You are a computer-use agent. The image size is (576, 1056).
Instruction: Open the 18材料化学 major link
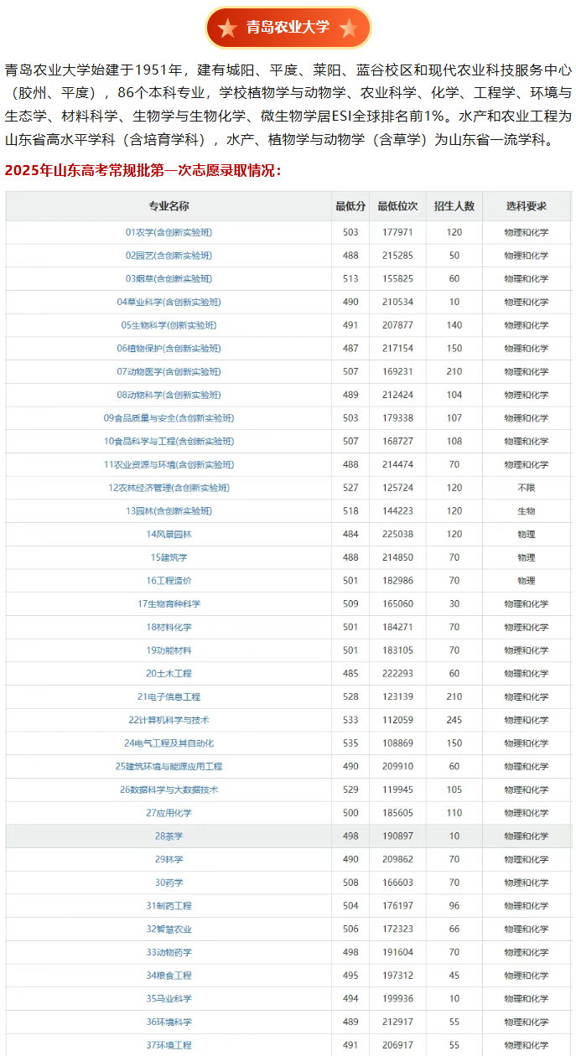(x=169, y=627)
